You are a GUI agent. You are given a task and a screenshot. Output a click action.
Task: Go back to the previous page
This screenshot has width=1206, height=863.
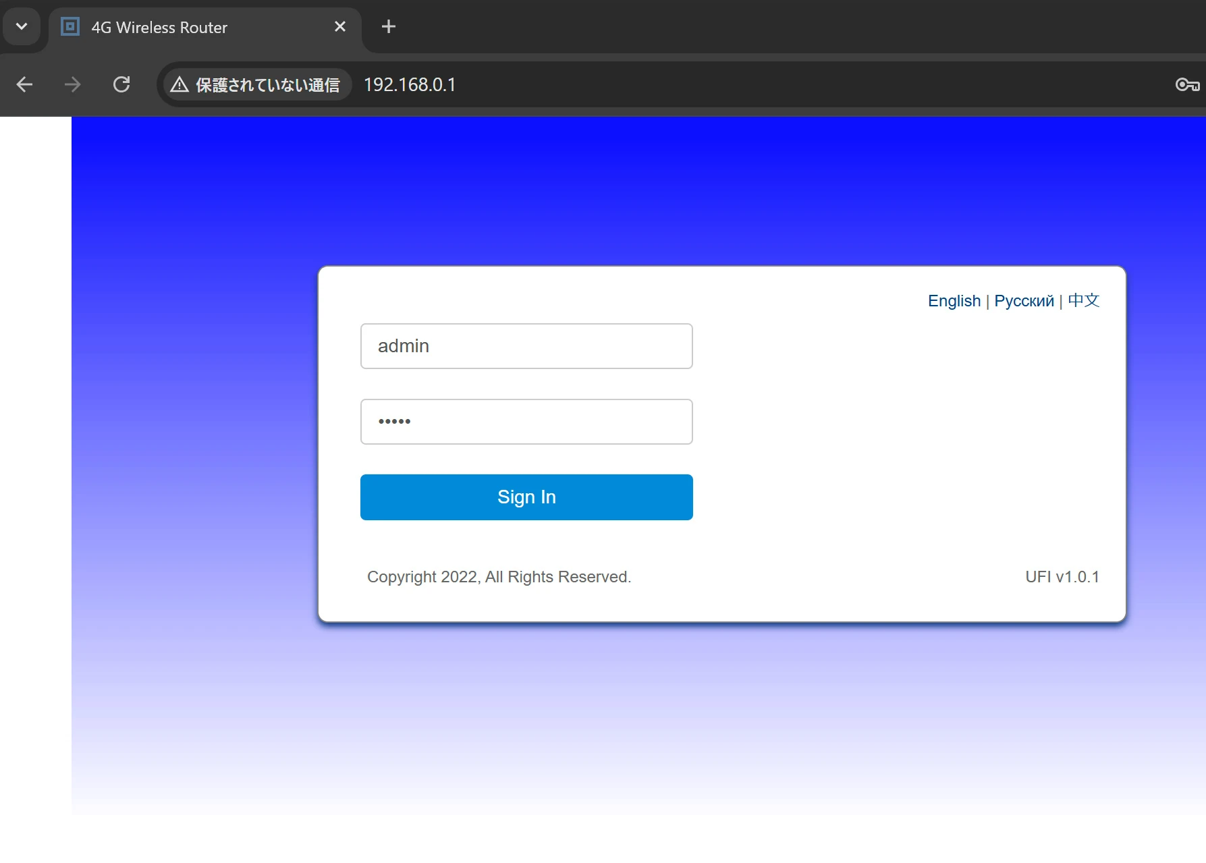point(24,84)
